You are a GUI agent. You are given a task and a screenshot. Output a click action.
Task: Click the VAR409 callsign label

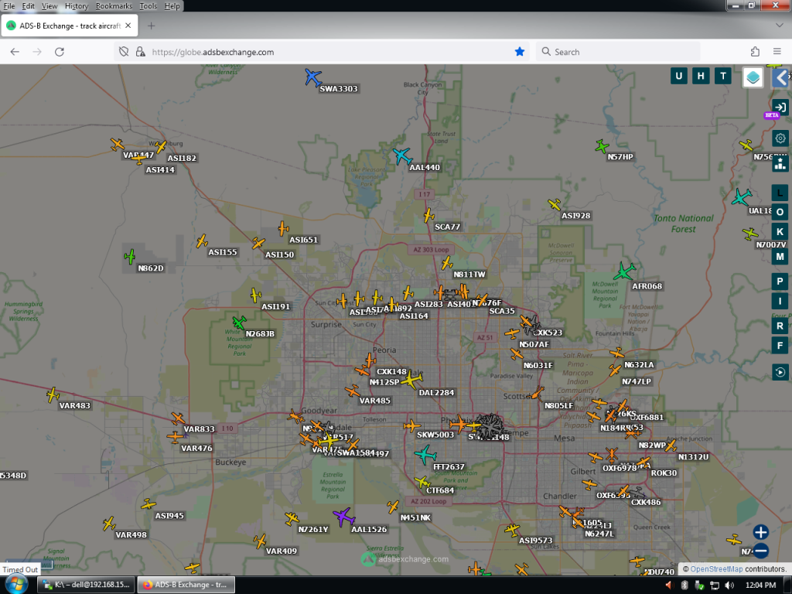(282, 551)
